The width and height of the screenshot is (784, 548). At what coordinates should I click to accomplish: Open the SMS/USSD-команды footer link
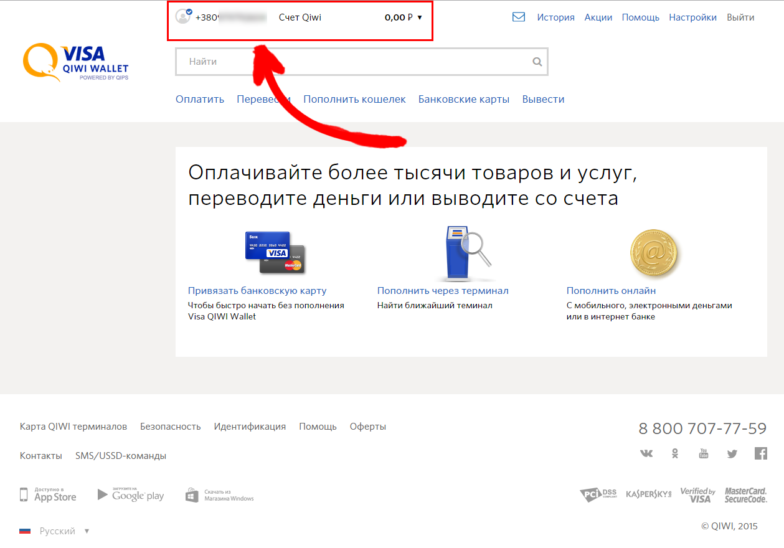(x=121, y=456)
